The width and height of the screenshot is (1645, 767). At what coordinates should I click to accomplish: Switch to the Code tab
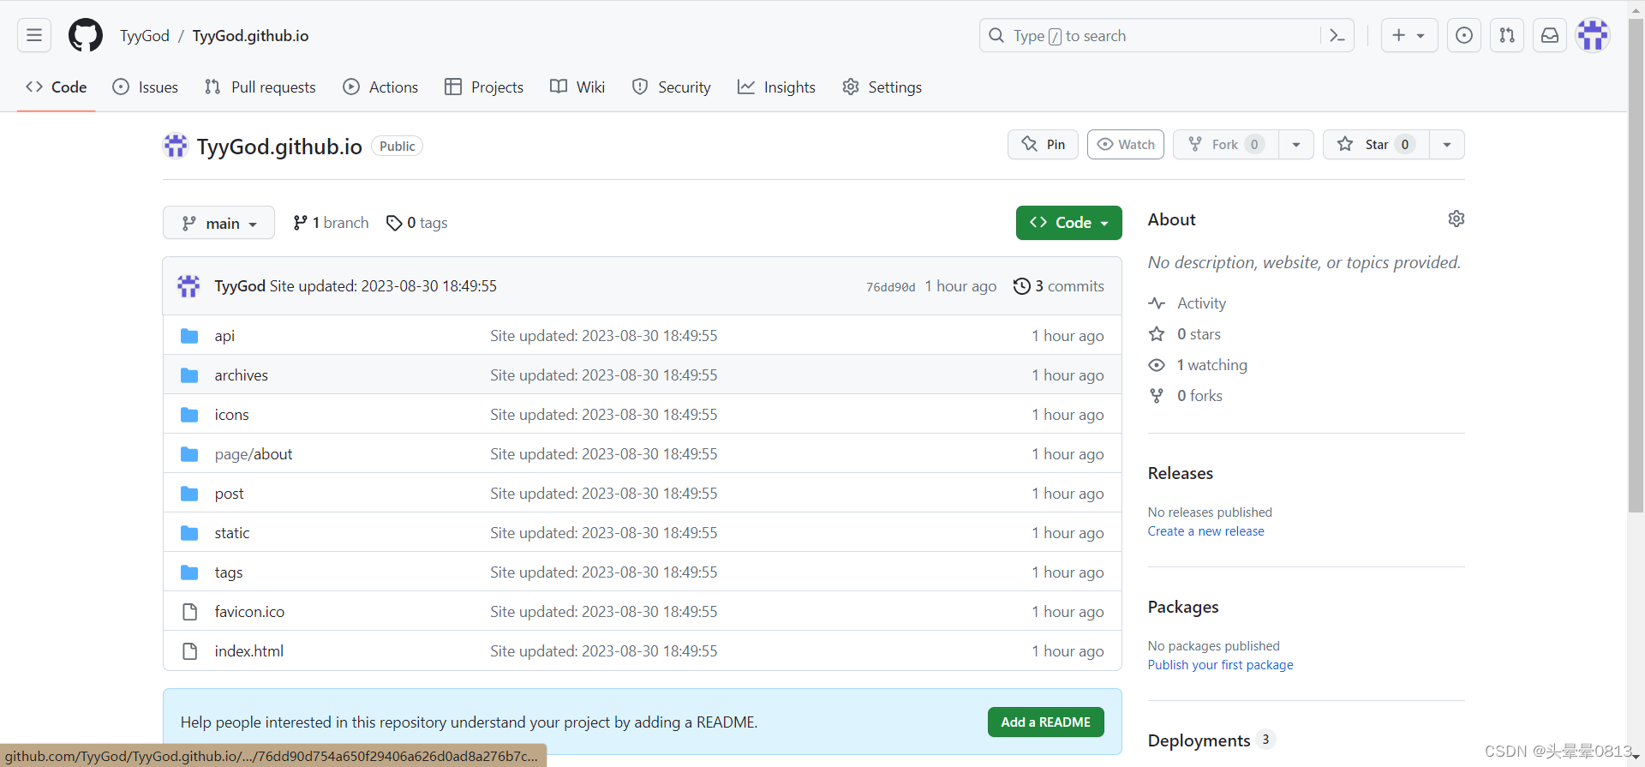pos(57,87)
